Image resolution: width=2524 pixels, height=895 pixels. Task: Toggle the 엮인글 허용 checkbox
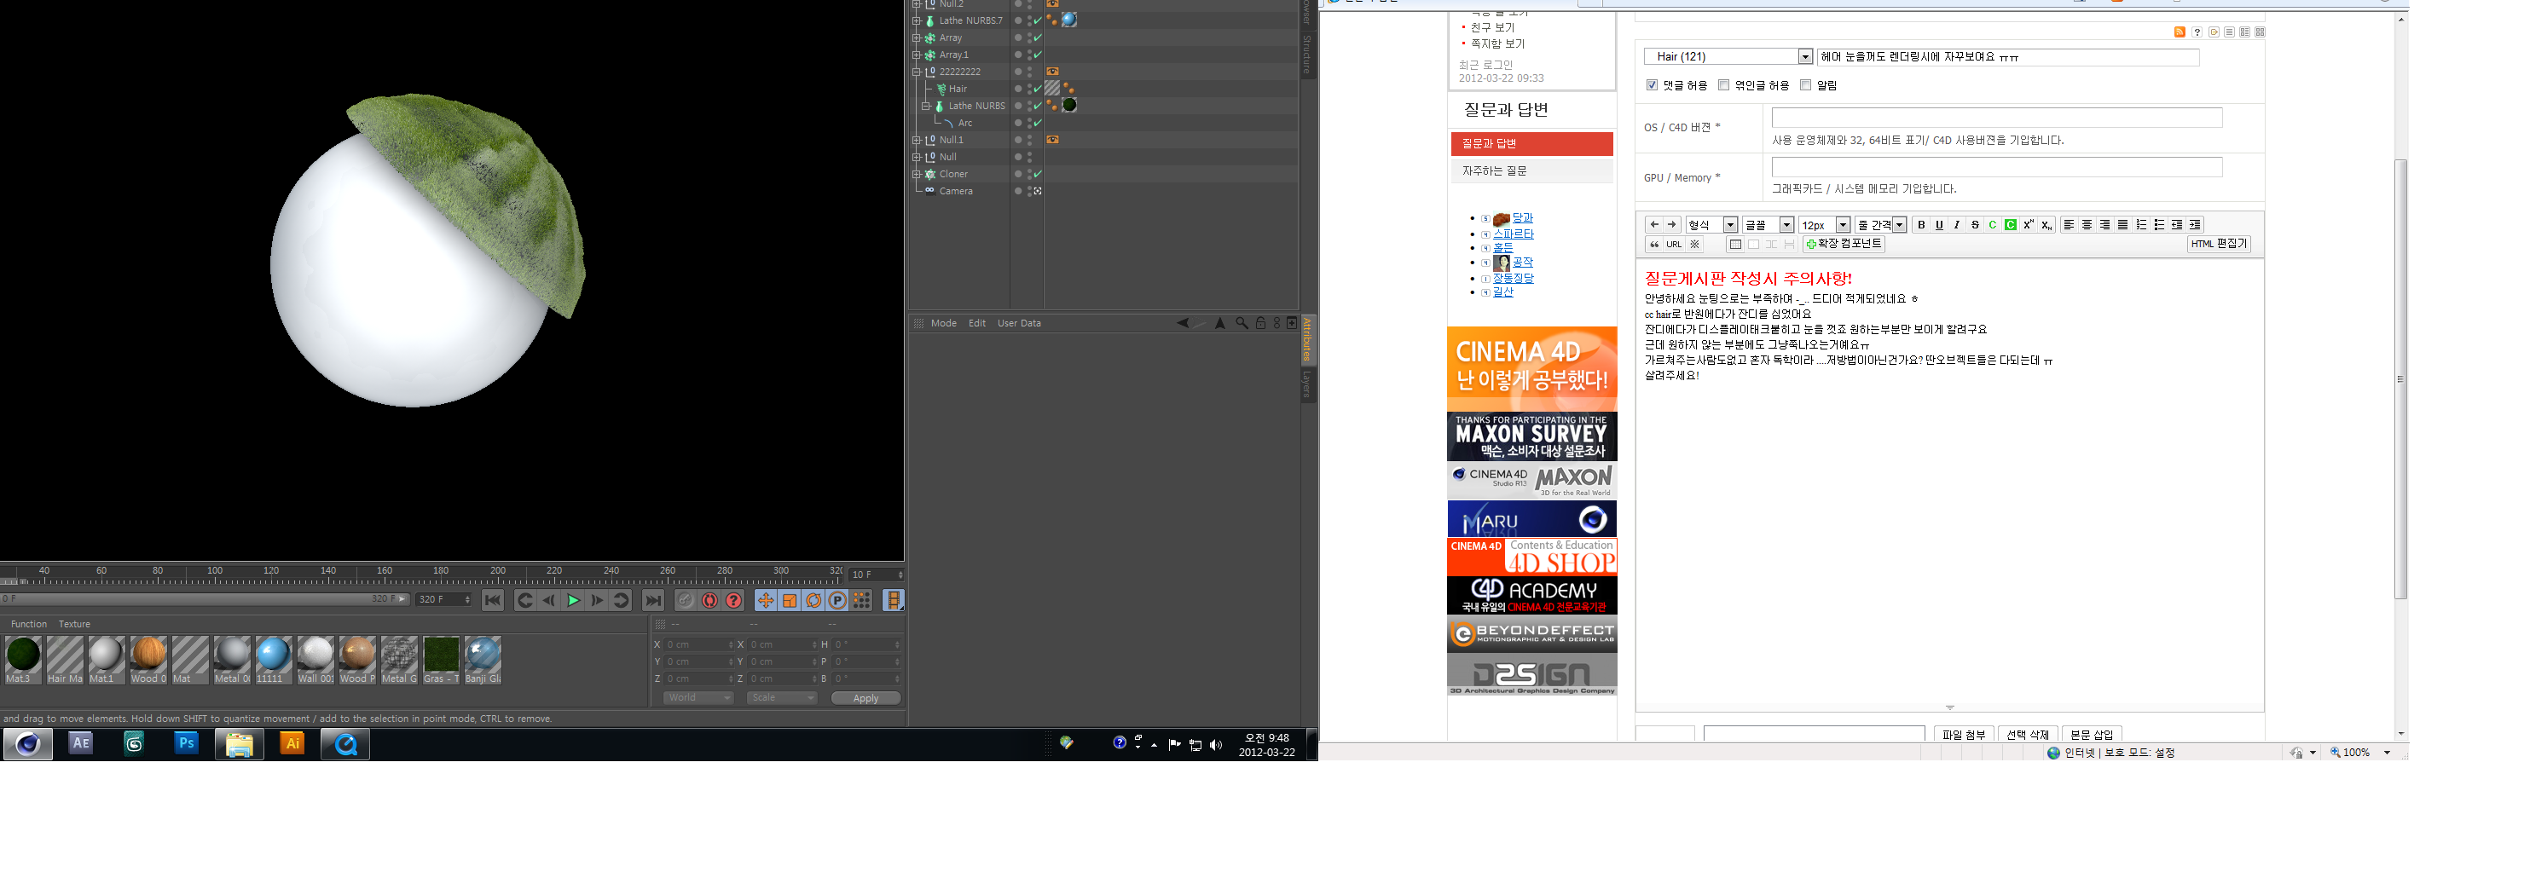tap(1723, 85)
